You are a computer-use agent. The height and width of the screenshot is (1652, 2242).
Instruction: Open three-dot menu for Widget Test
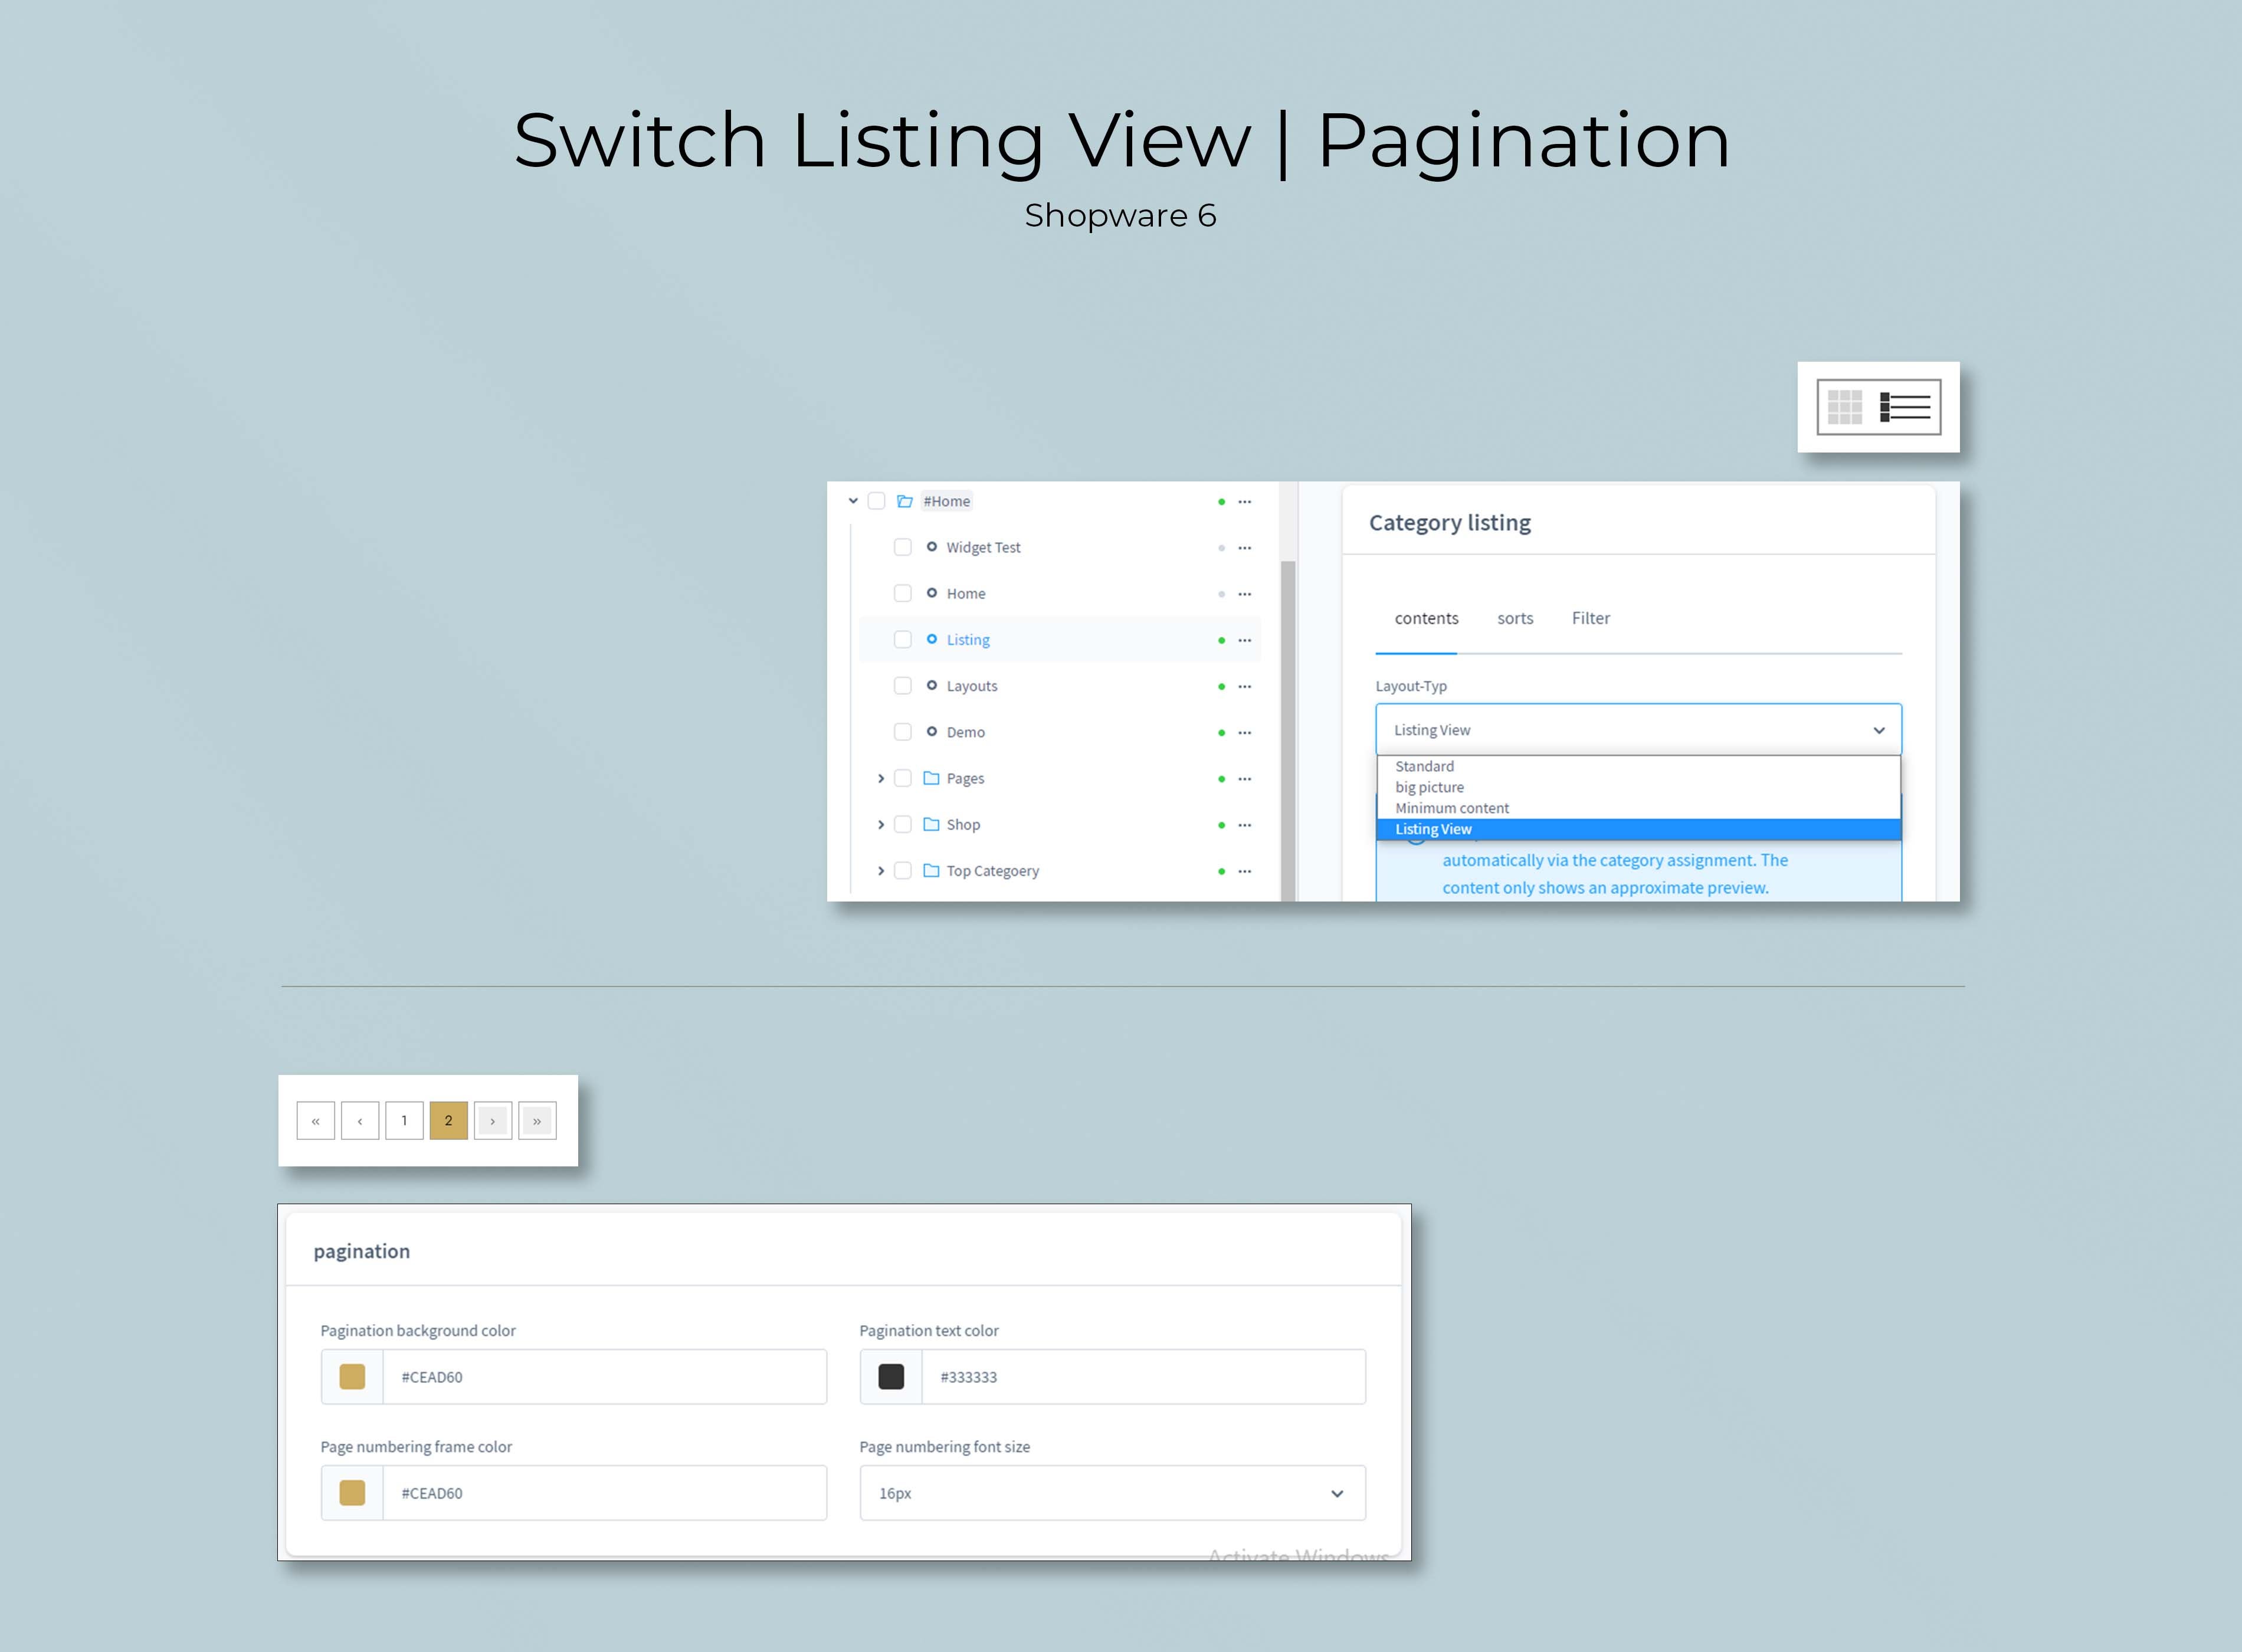(1244, 548)
